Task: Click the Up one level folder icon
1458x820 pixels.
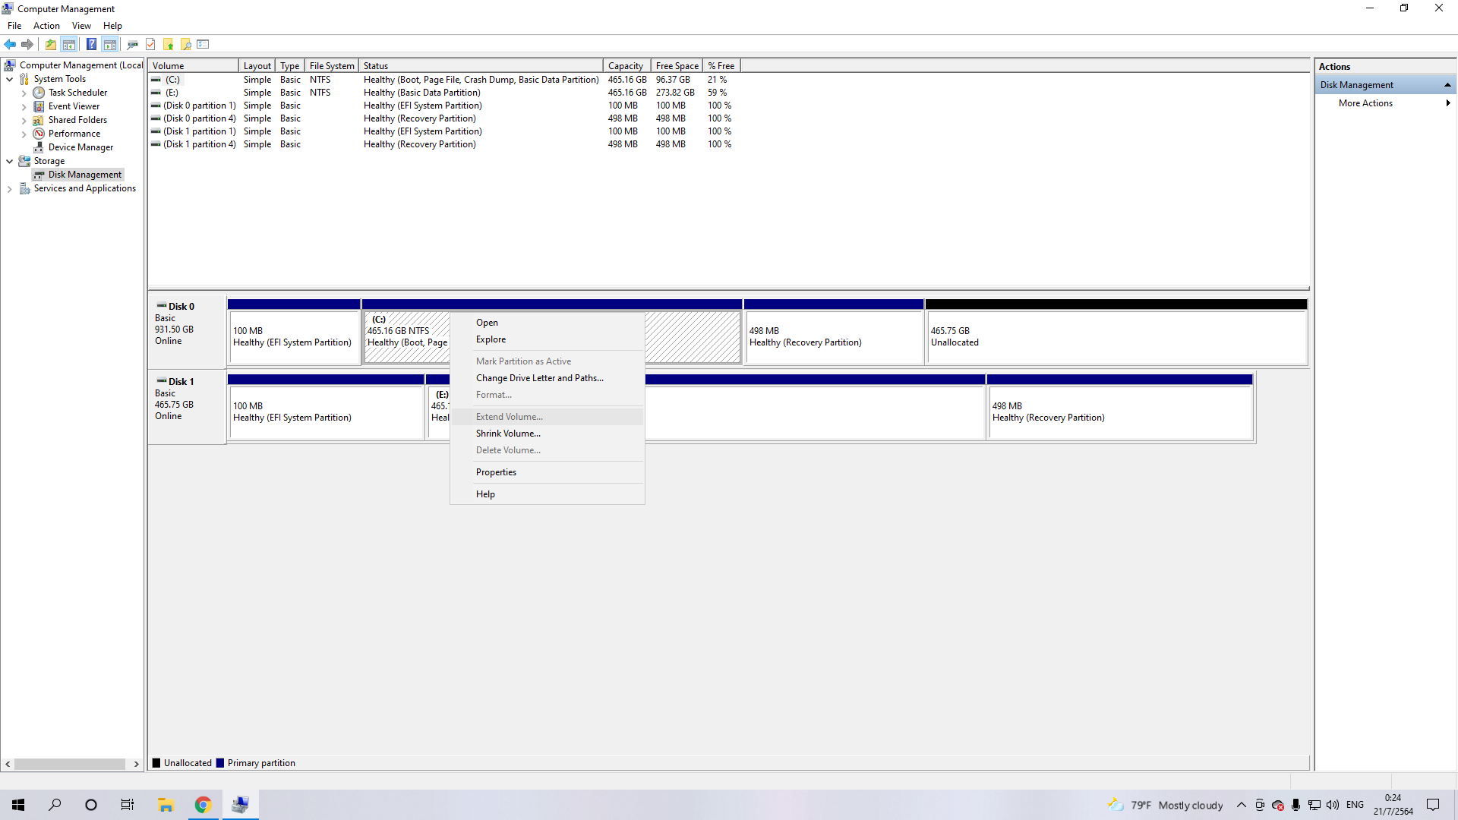Action: coord(51,44)
